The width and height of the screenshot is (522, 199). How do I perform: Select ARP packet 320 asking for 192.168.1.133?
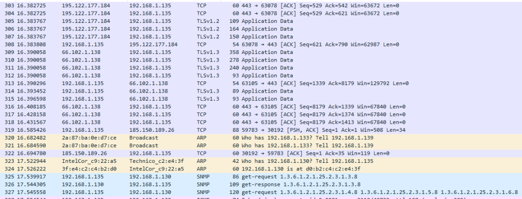point(261,138)
